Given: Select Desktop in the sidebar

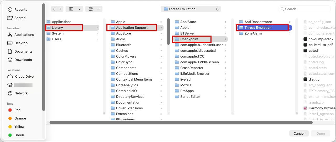Looking at the screenshot, I should tap(18, 43).
